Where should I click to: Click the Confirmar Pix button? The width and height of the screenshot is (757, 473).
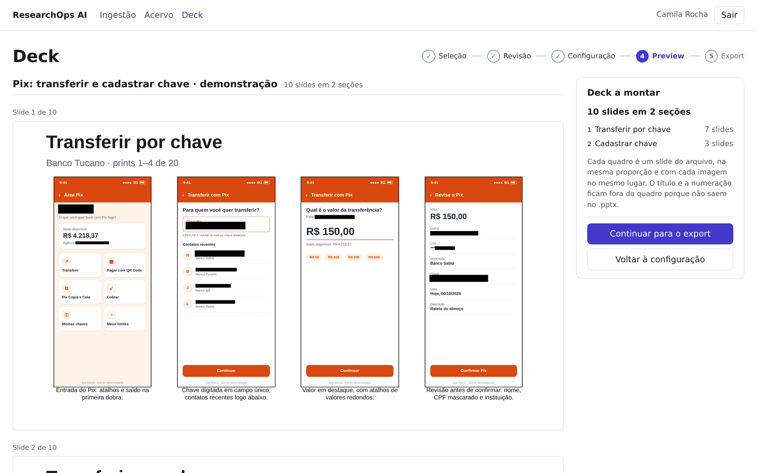(x=473, y=371)
